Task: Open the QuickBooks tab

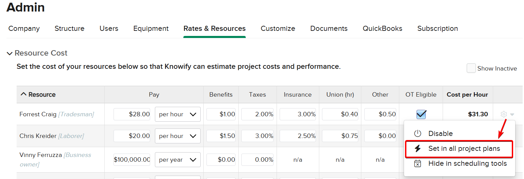Action: (x=382, y=28)
